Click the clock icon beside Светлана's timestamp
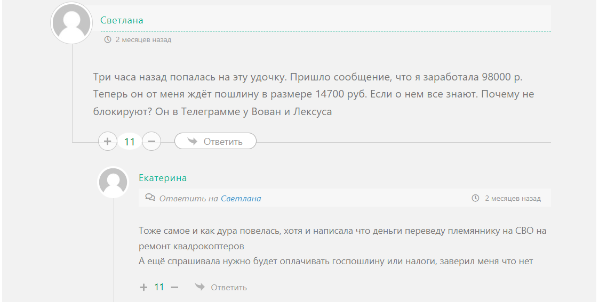Image resolution: width=599 pixels, height=302 pixels. [x=108, y=39]
